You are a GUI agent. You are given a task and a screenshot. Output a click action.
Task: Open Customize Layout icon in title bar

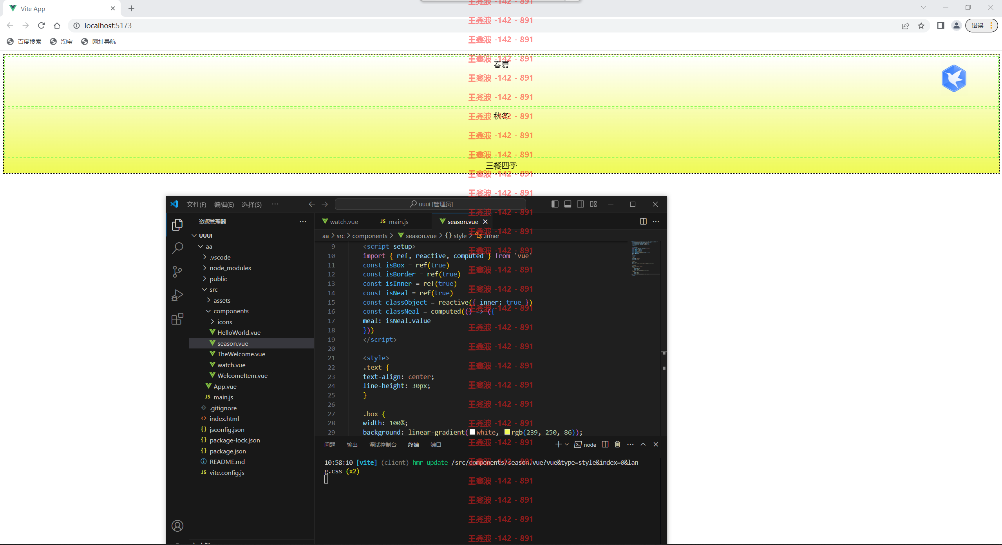(593, 204)
